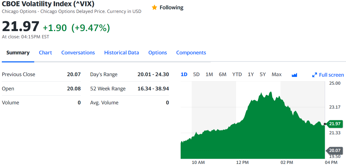
Task: Click the 52 Week Range value 16.34 - 38.94
Action: click(x=153, y=89)
